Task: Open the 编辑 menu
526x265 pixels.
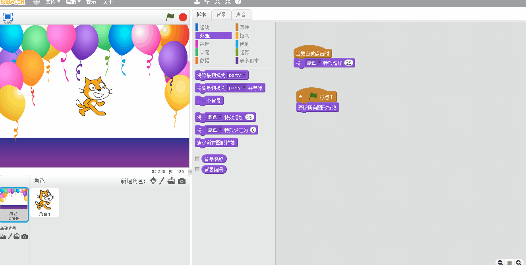Action: 73,2
